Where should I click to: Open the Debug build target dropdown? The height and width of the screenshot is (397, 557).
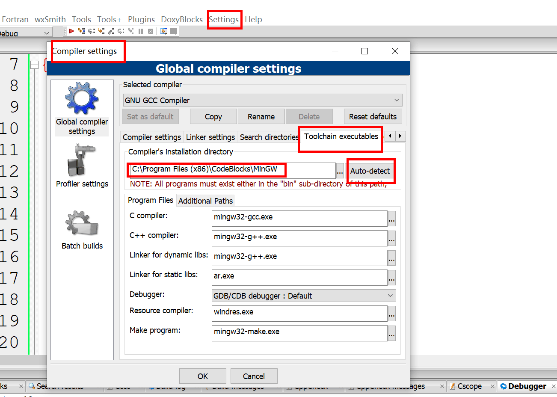click(x=26, y=33)
